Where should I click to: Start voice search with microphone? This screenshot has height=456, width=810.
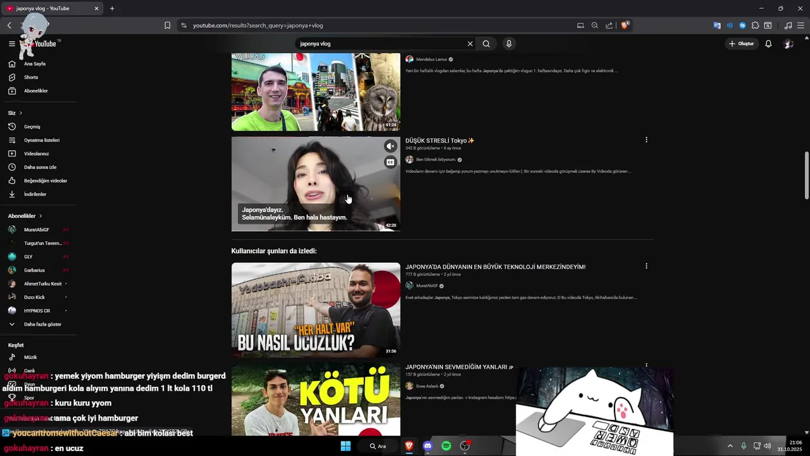tap(509, 44)
